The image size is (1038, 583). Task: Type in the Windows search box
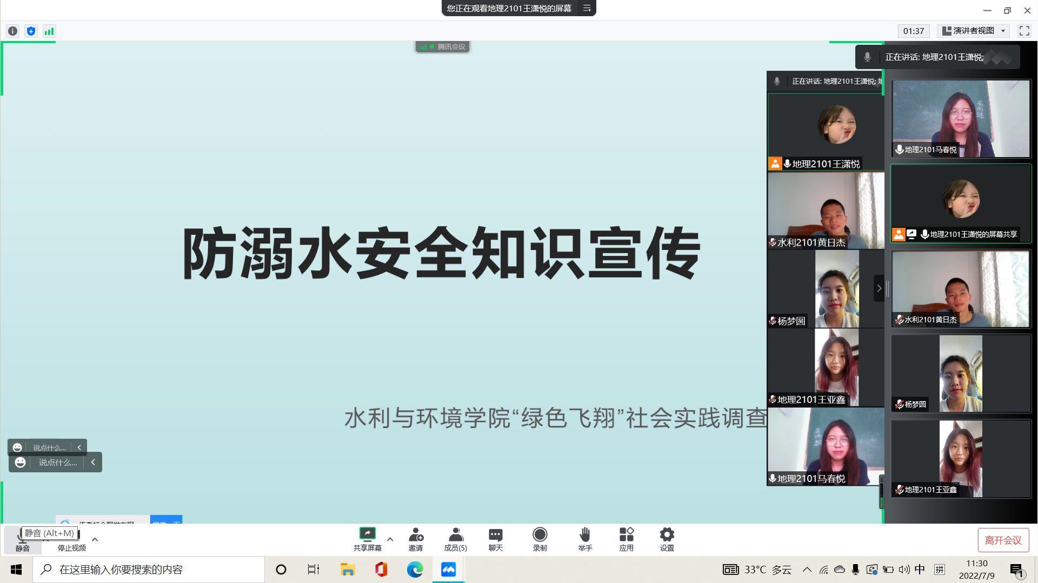pos(149,570)
